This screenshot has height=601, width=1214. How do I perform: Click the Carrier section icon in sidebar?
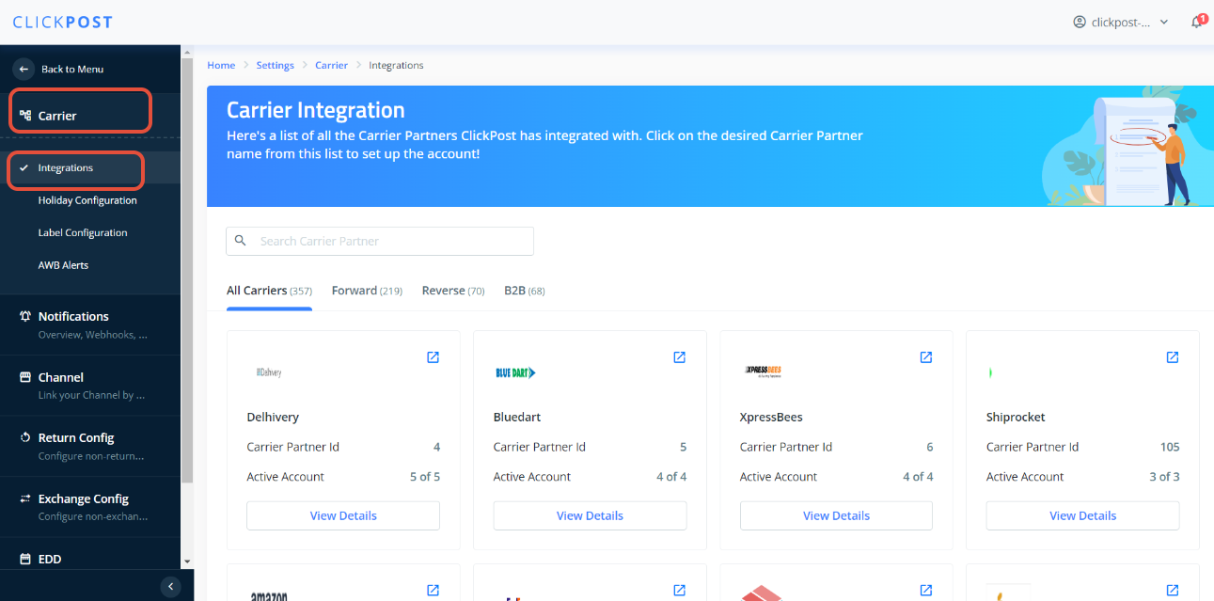click(25, 115)
